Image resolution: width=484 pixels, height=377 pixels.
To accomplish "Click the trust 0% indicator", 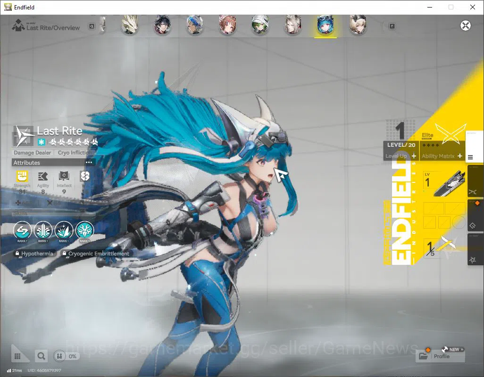I will tap(66, 356).
